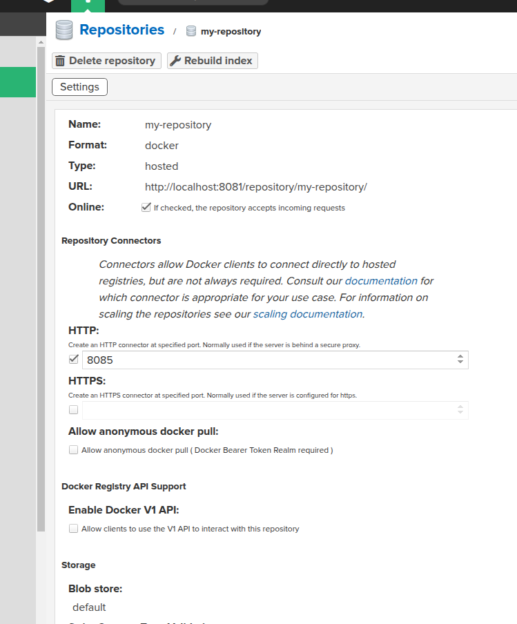Screen dimensions: 517x624
Task: Toggle the Online checkbox
Action: (146, 207)
